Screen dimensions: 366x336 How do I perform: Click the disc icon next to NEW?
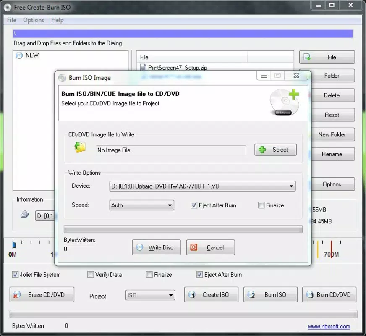pos(19,55)
